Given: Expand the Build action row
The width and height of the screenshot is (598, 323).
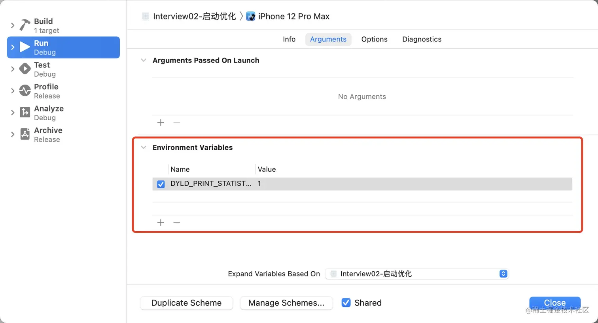Looking at the screenshot, I should tap(13, 25).
